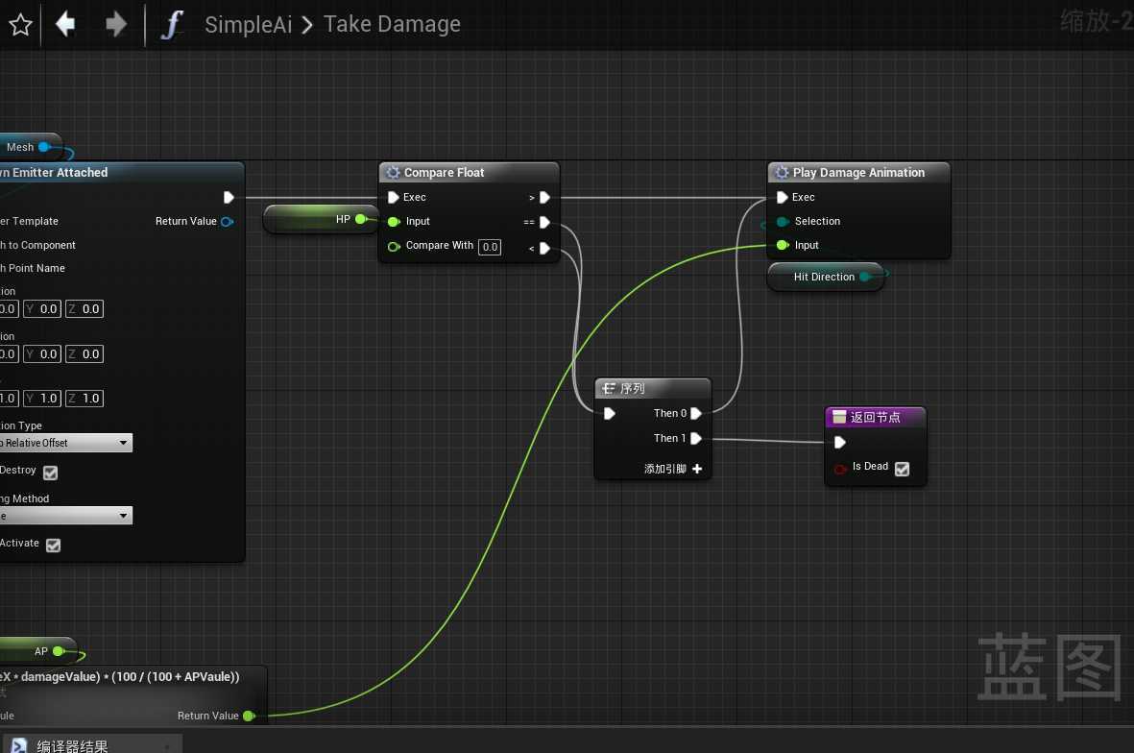
Task: Click Spawn Emitter Attached exec output pin
Action: click(229, 197)
